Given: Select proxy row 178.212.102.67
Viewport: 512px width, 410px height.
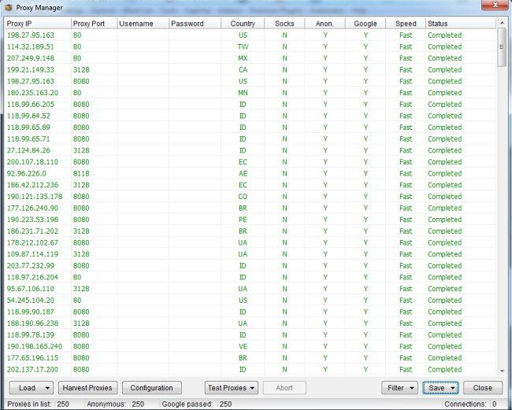Looking at the screenshot, I should 250,242.
